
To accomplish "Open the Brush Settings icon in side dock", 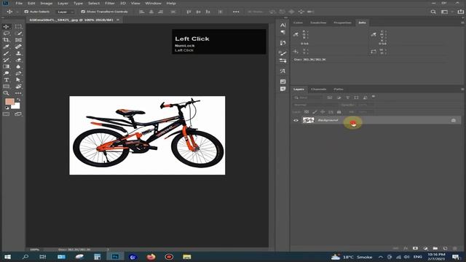I will point(283,53).
